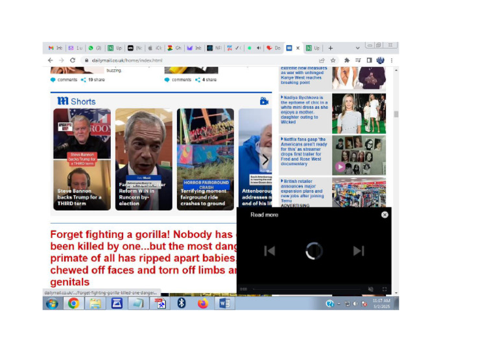Open the Mail Shorts logo heading
Image resolution: width=498 pixels, height=352 pixels.
(77, 101)
